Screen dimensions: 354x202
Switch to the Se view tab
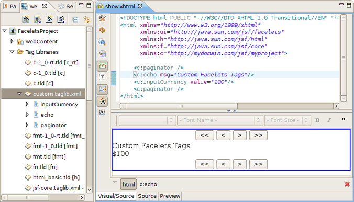coord(65,6)
